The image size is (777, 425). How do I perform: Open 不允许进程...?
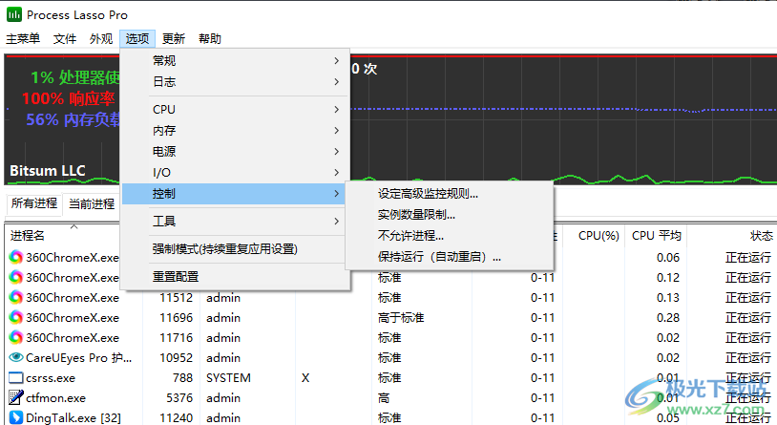click(x=449, y=236)
